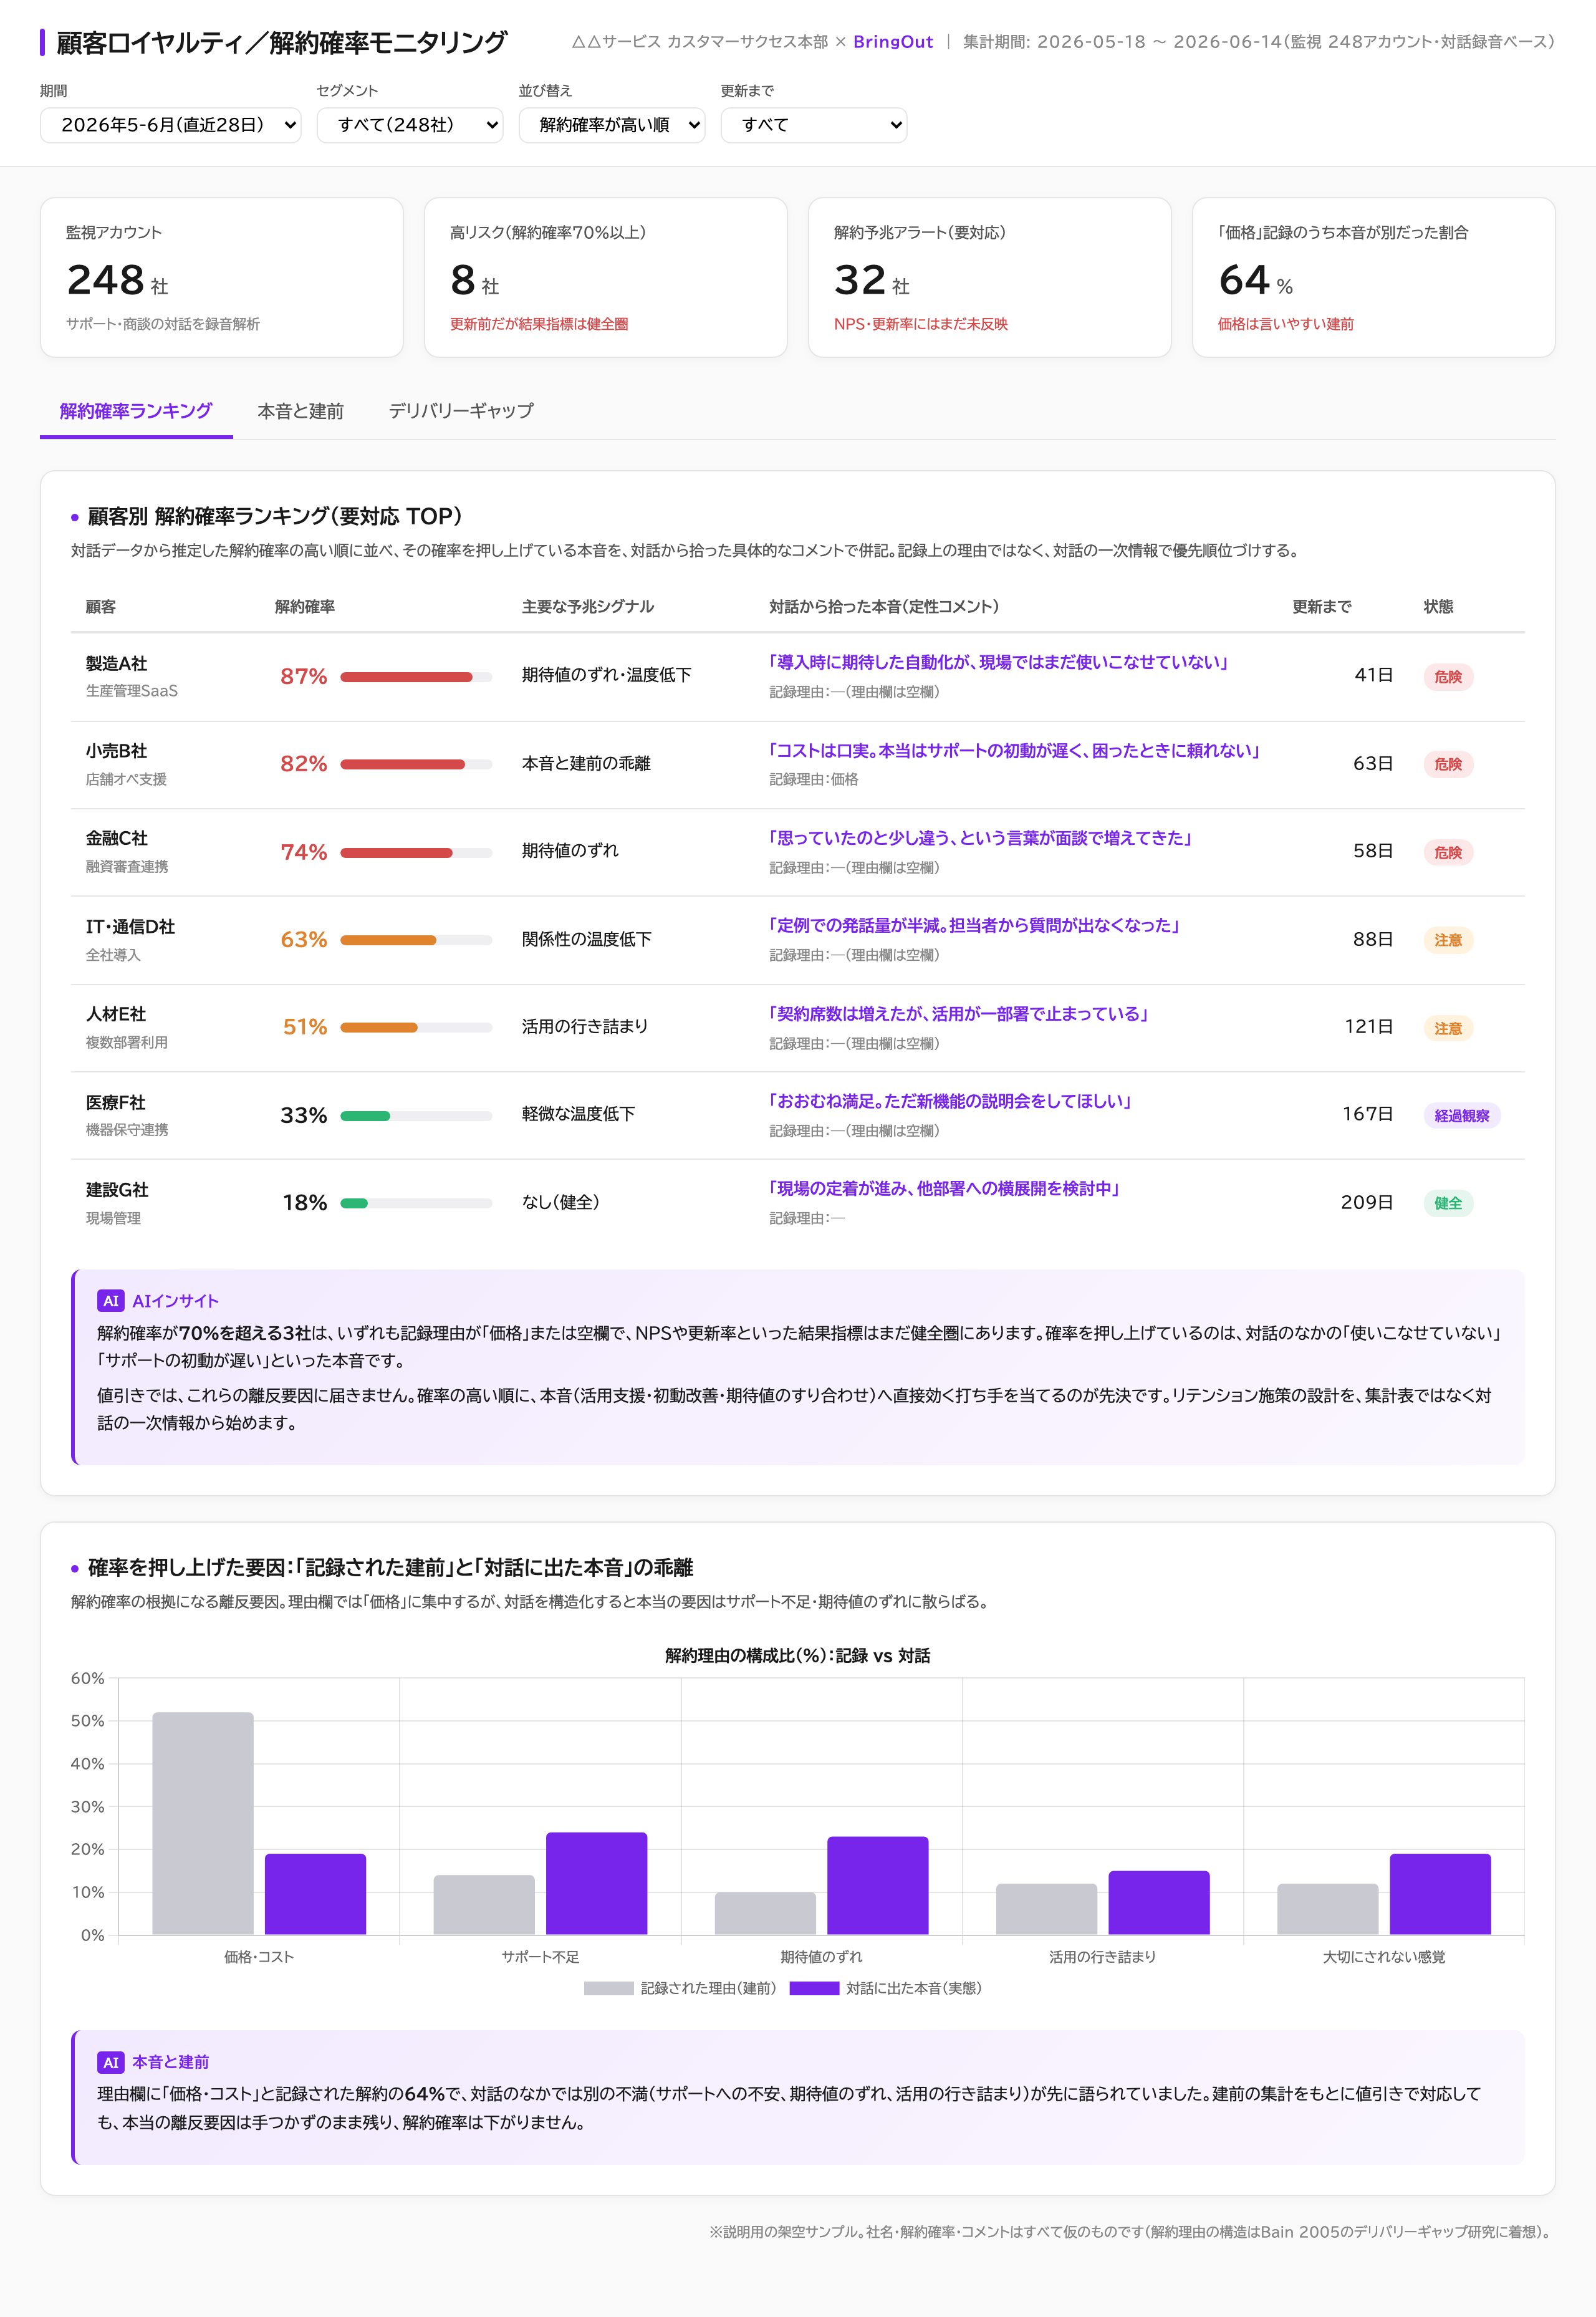Click the 小売B社 customer name
Screen dimensions: 1596x2317
pos(116,751)
